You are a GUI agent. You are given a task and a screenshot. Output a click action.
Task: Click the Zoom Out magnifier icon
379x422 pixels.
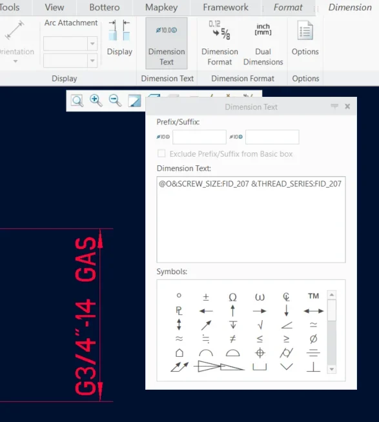tap(115, 101)
